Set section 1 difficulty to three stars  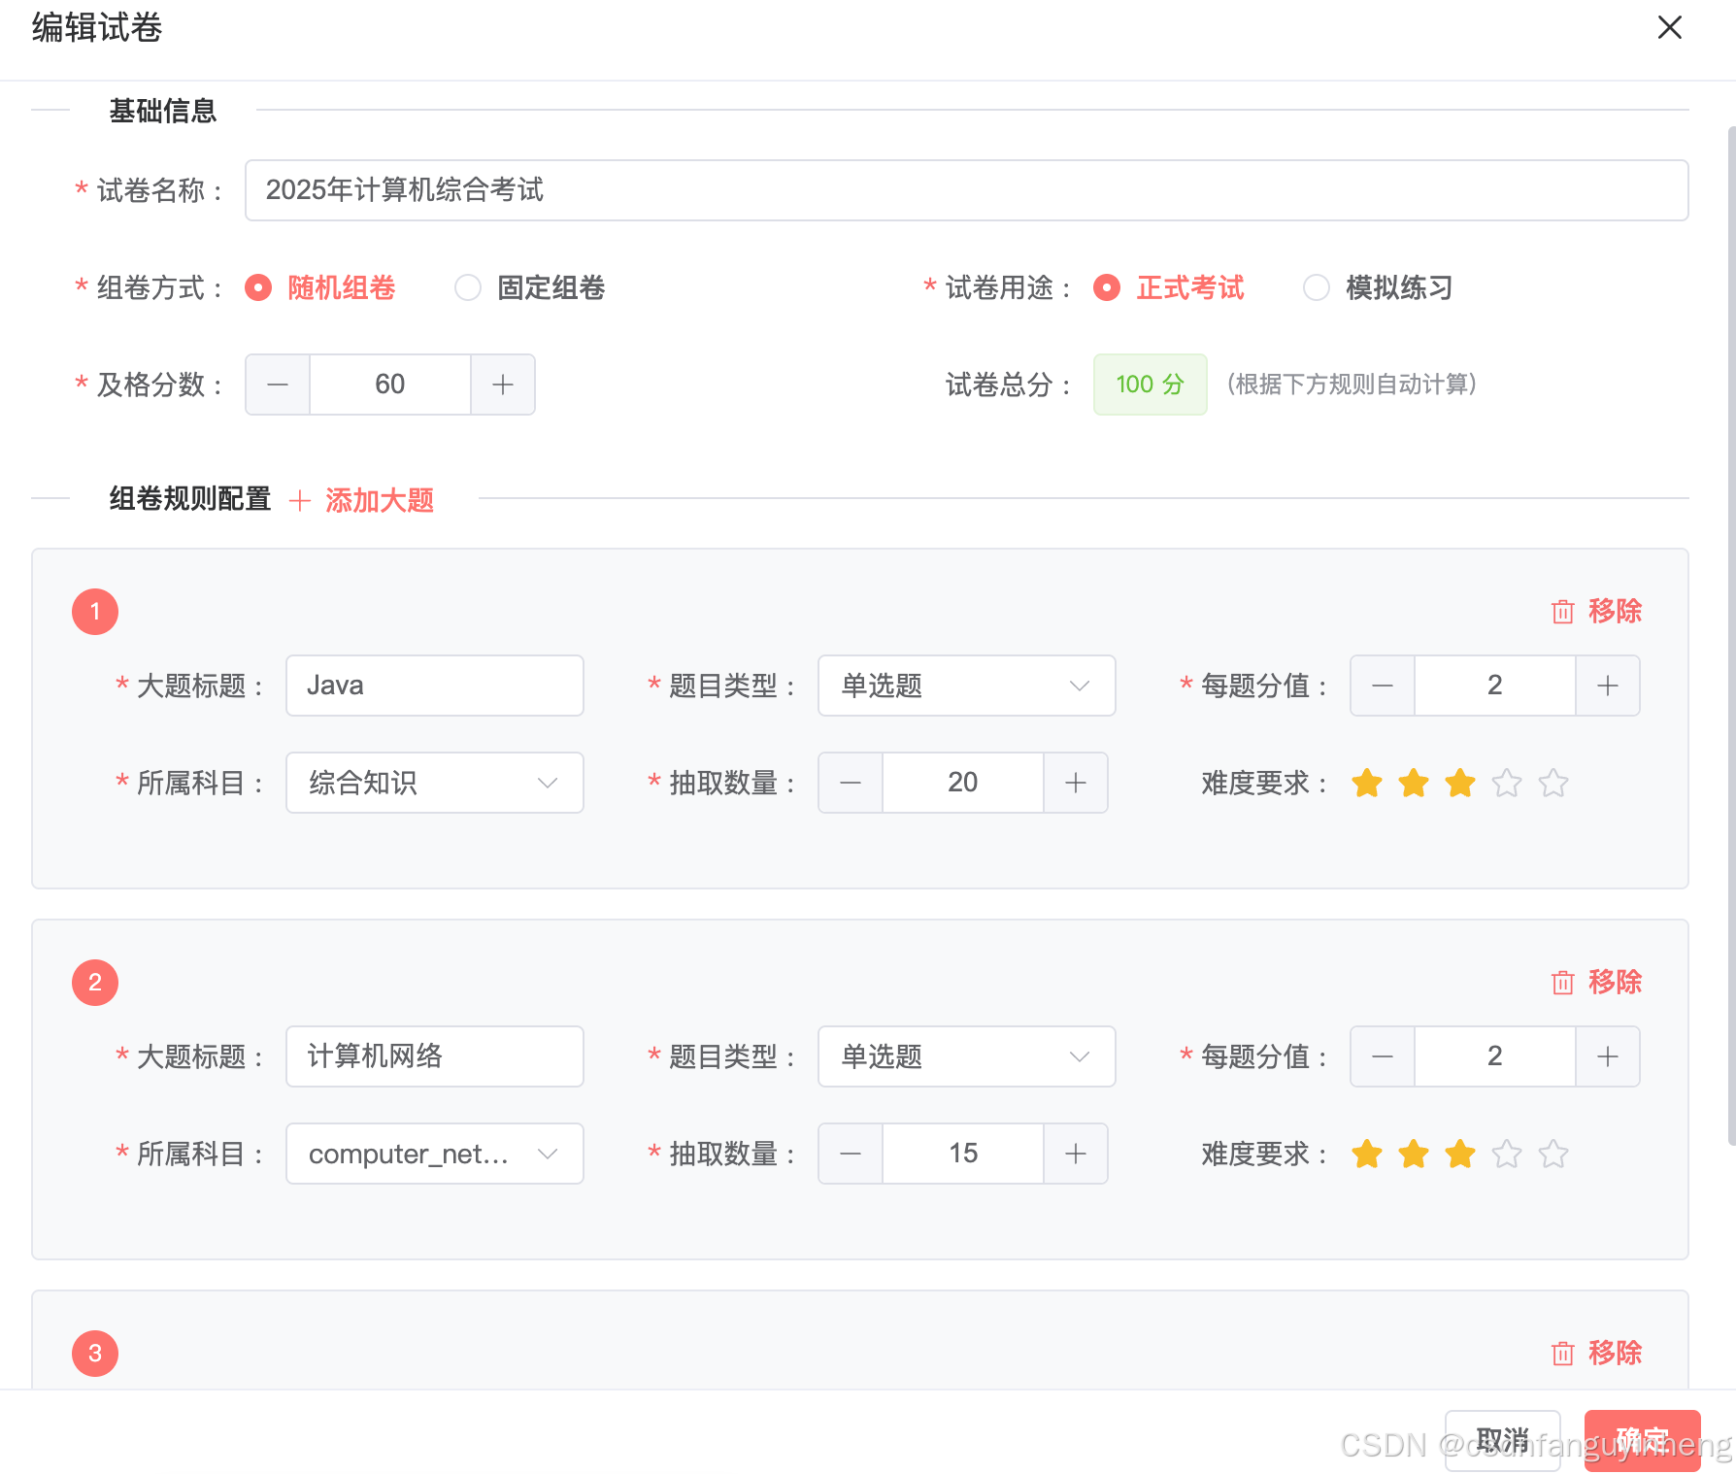tap(1460, 783)
